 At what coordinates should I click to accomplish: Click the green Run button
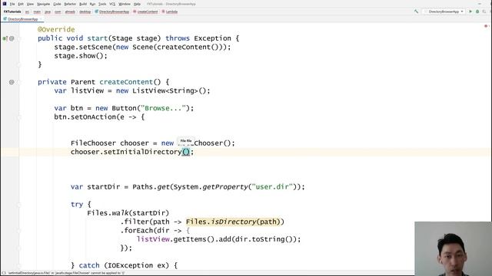coord(470,11)
